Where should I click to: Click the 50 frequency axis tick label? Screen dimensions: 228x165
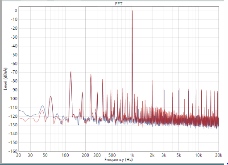pos(45,155)
